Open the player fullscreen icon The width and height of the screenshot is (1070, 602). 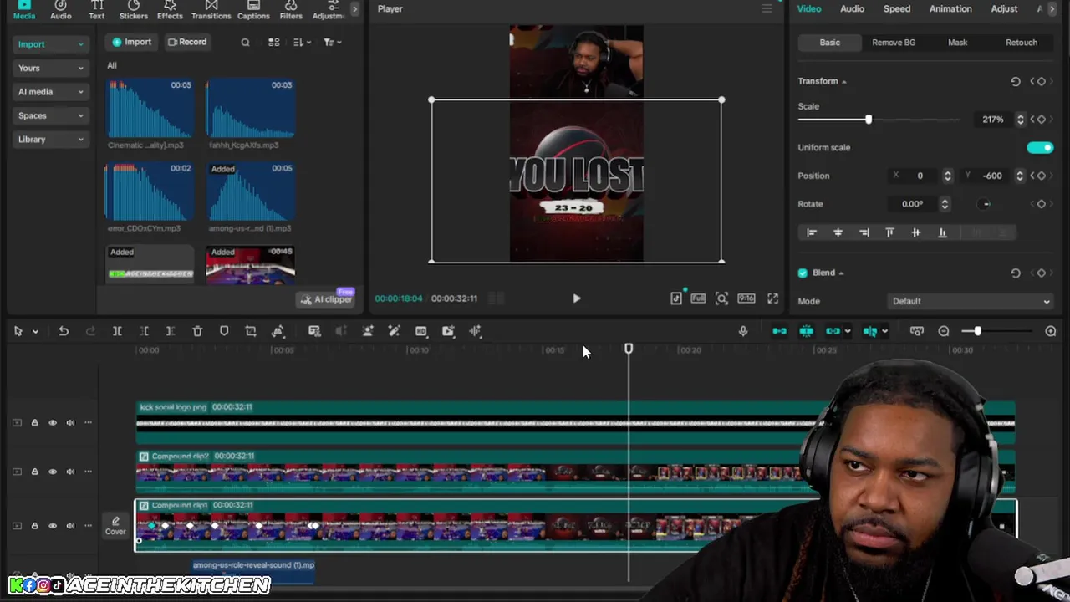click(773, 298)
